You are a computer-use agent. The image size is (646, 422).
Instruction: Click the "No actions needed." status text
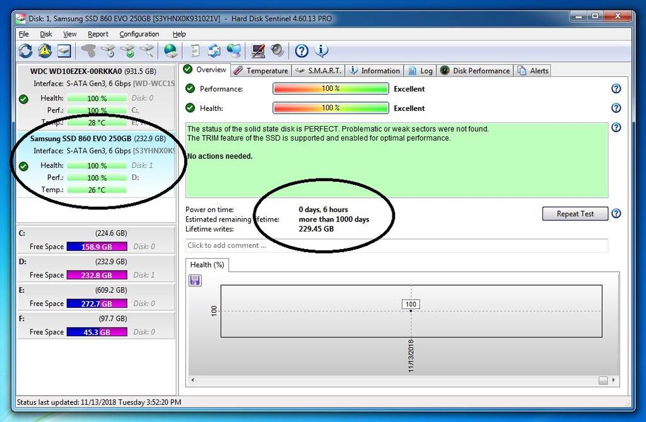[220, 156]
